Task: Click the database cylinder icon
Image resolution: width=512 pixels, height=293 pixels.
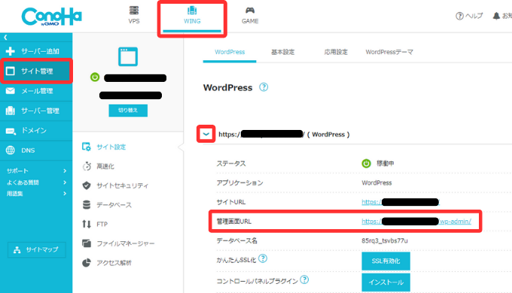Action: pos(87,205)
